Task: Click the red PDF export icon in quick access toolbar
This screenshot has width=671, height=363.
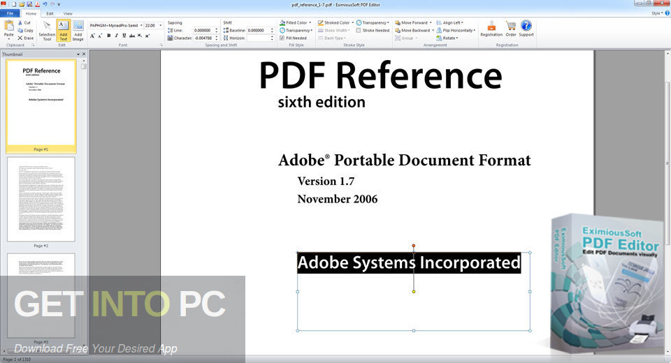Action: click(x=37, y=4)
